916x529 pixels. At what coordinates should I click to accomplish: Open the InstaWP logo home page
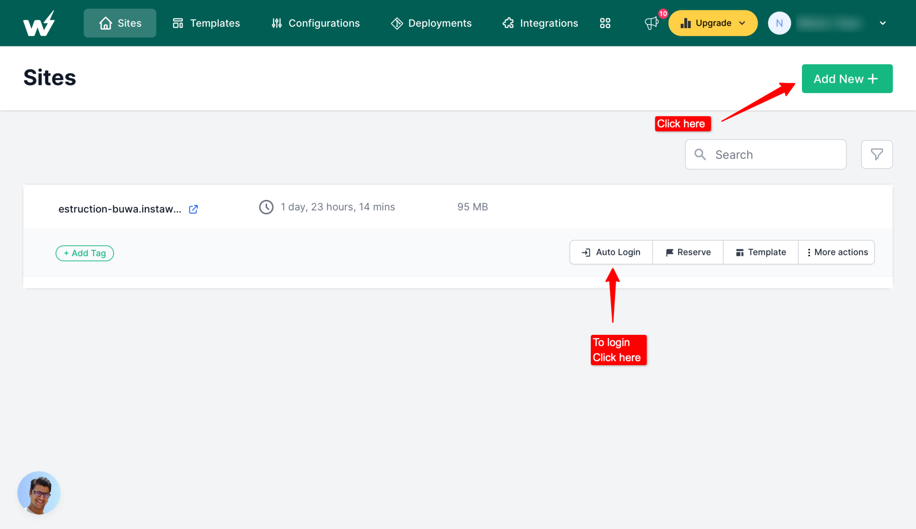tap(38, 22)
